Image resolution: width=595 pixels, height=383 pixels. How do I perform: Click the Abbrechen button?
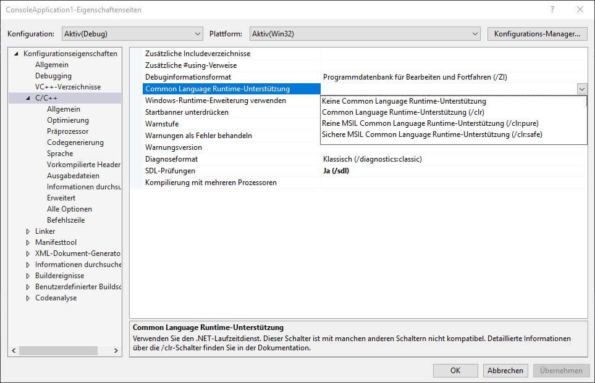pyautogui.click(x=505, y=371)
